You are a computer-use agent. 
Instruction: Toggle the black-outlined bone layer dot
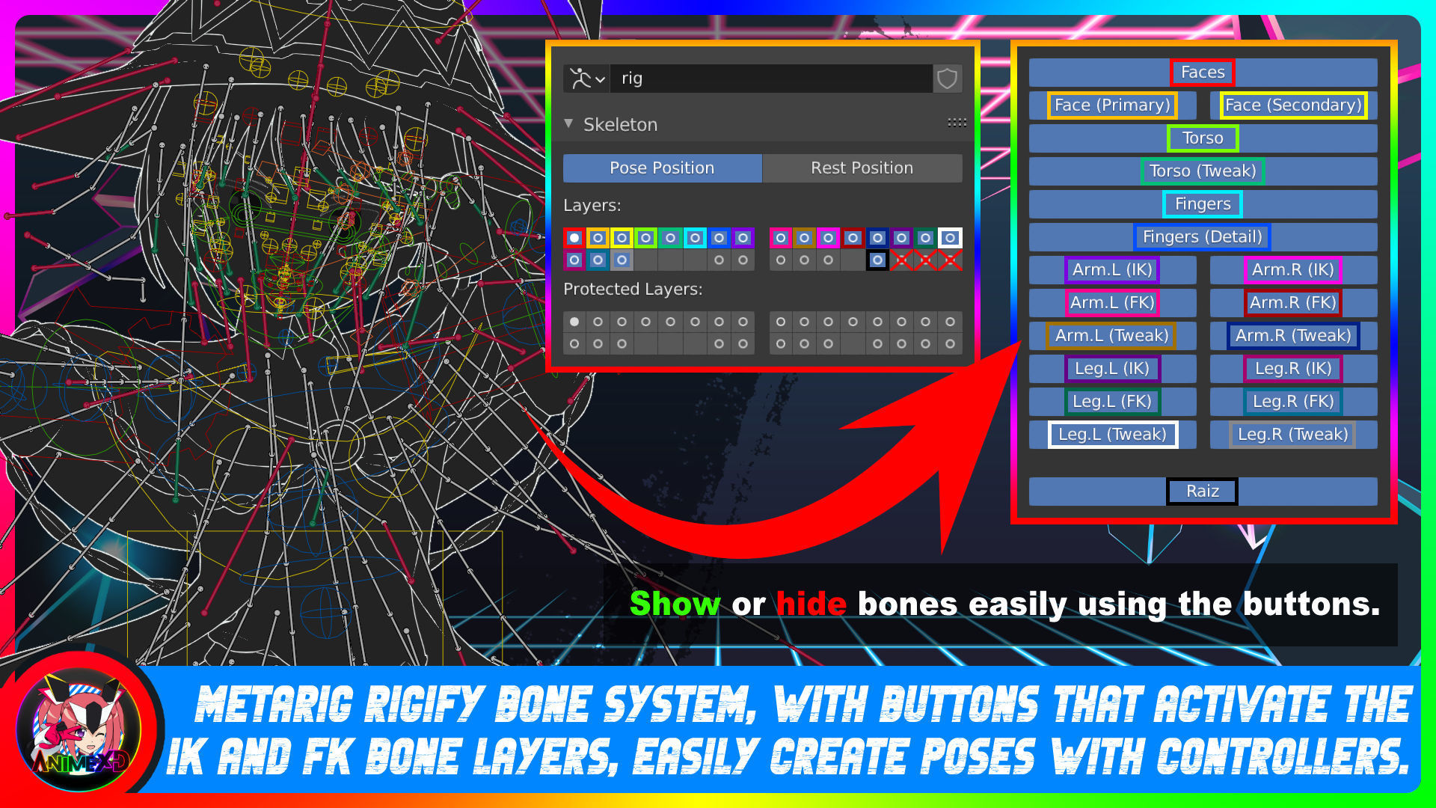[877, 260]
